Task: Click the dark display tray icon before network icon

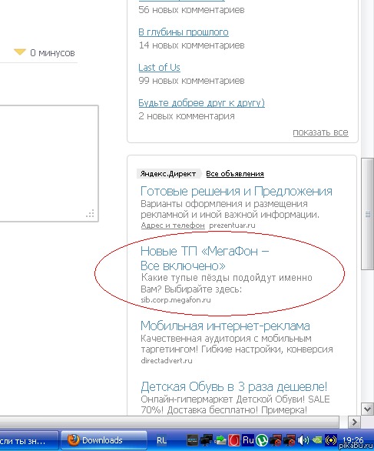Action: [x=192, y=440]
